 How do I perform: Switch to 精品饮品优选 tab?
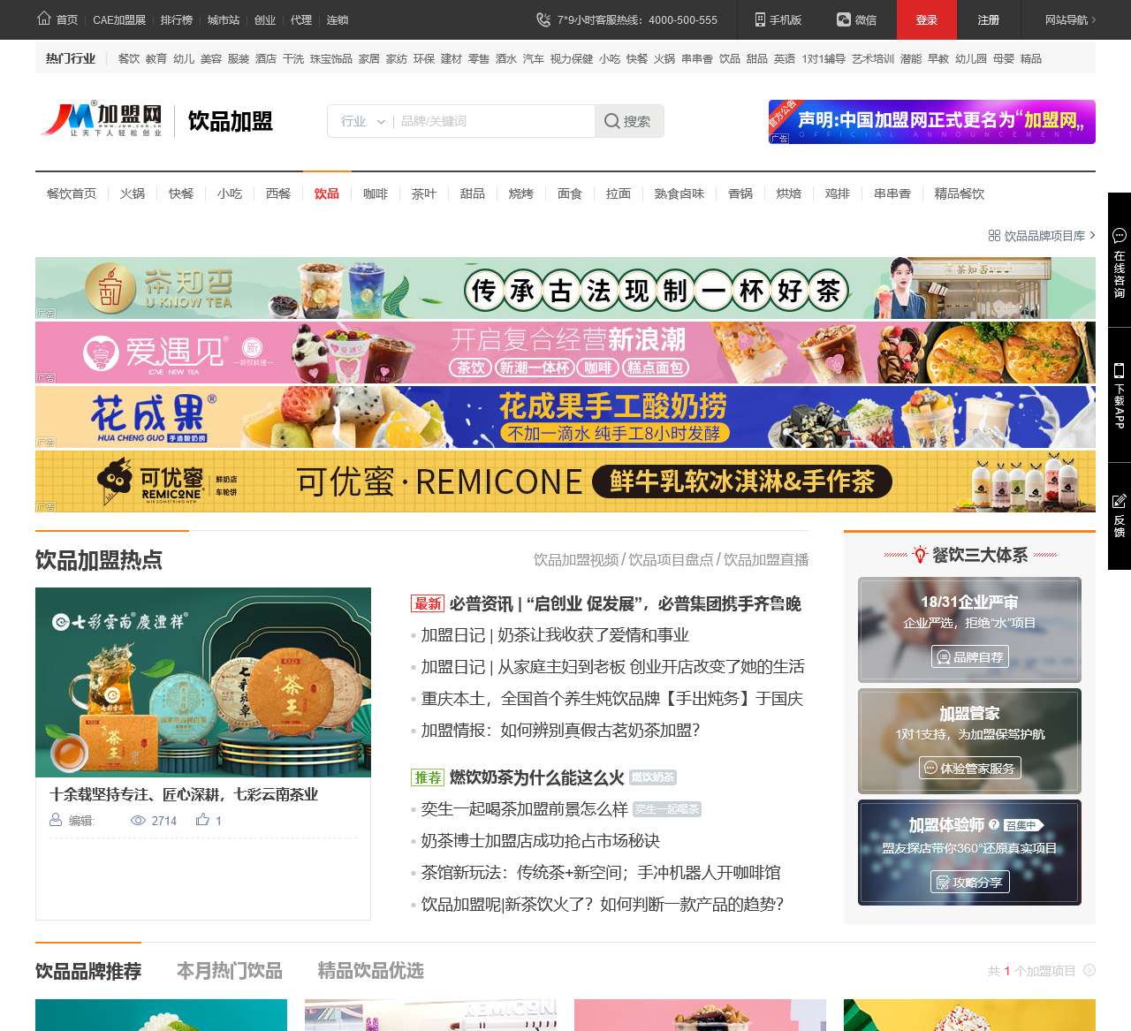371,971
